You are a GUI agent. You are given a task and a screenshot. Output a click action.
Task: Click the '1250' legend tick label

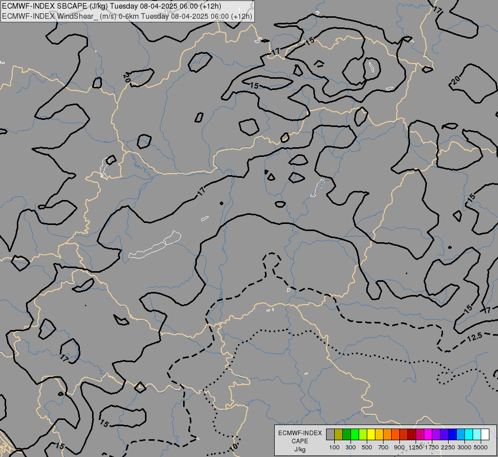[x=416, y=447]
